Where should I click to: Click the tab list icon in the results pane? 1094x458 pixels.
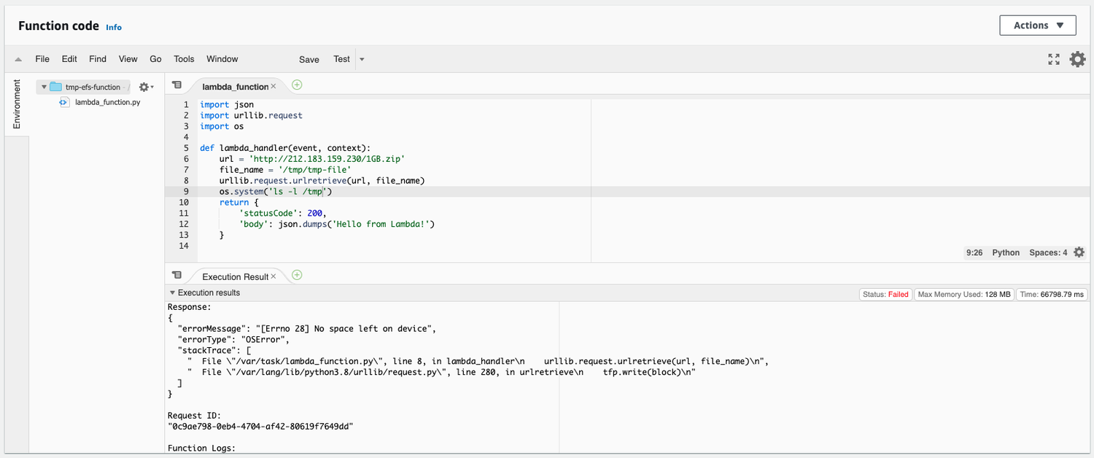176,275
